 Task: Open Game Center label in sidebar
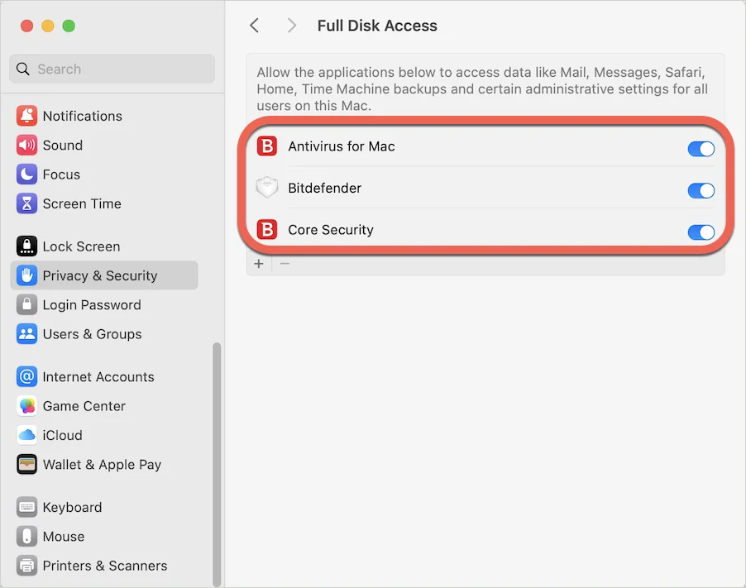pos(84,406)
